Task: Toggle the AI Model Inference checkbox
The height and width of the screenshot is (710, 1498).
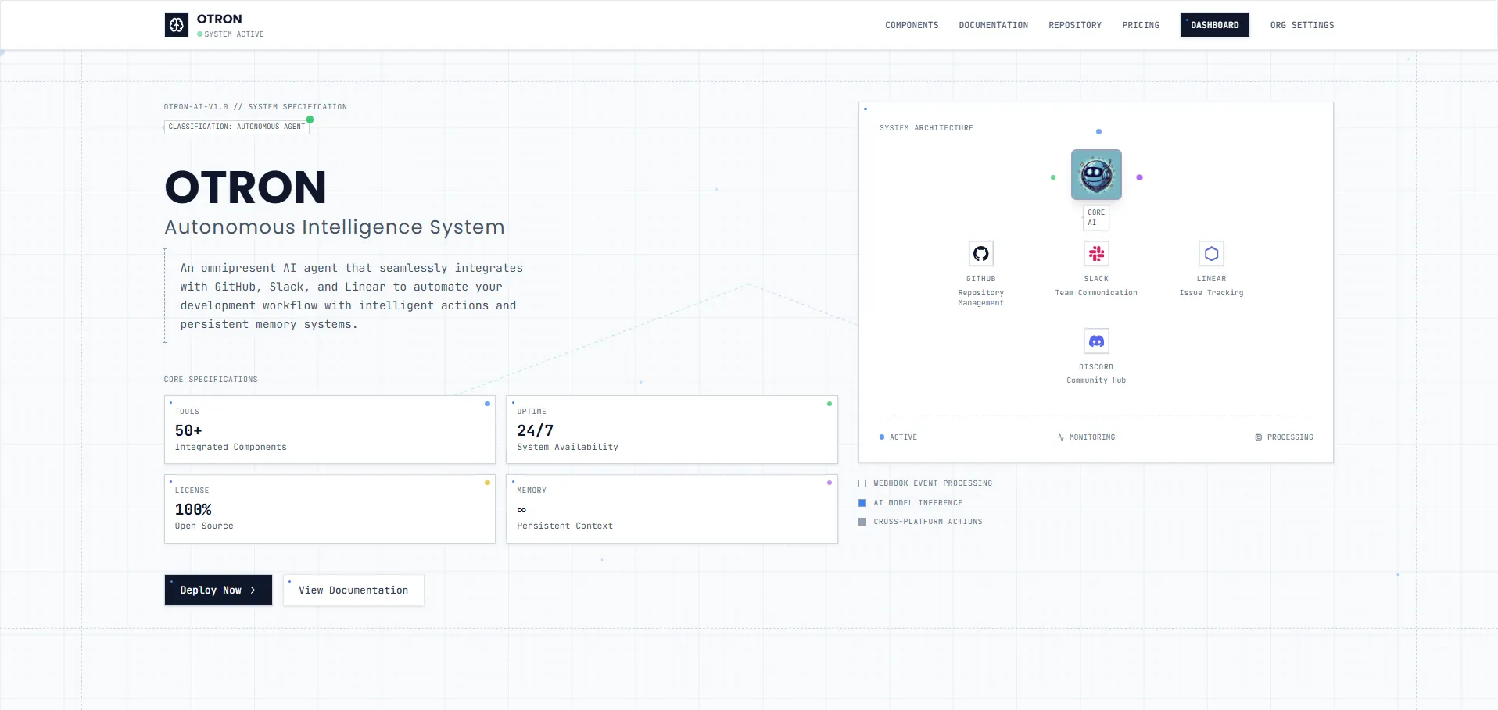Action: point(862,503)
